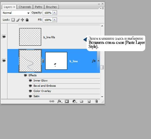Click the layers list scrollbar thumb
The height and width of the screenshot is (139, 151).
(102, 67)
